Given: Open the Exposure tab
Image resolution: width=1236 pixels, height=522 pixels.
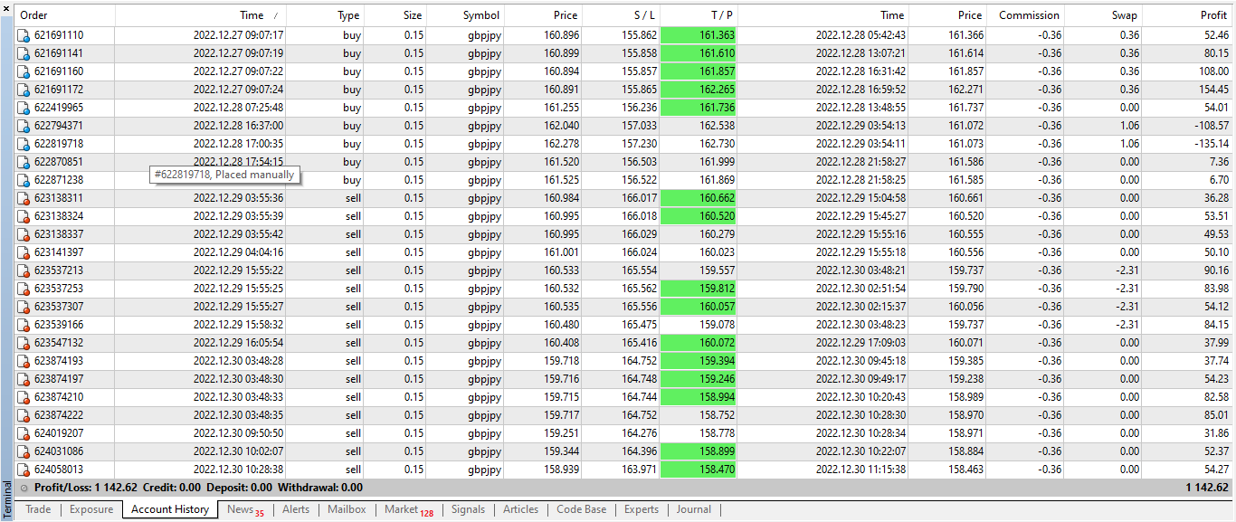Looking at the screenshot, I should click(90, 509).
